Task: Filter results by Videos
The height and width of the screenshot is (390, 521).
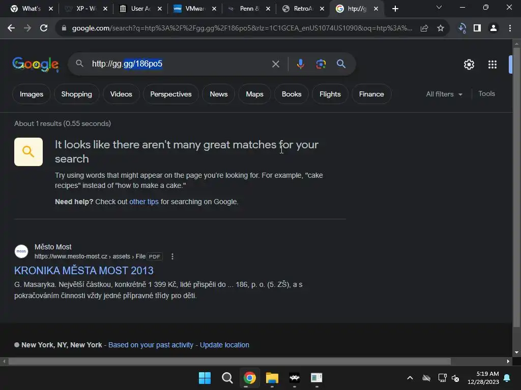Action: click(x=121, y=94)
